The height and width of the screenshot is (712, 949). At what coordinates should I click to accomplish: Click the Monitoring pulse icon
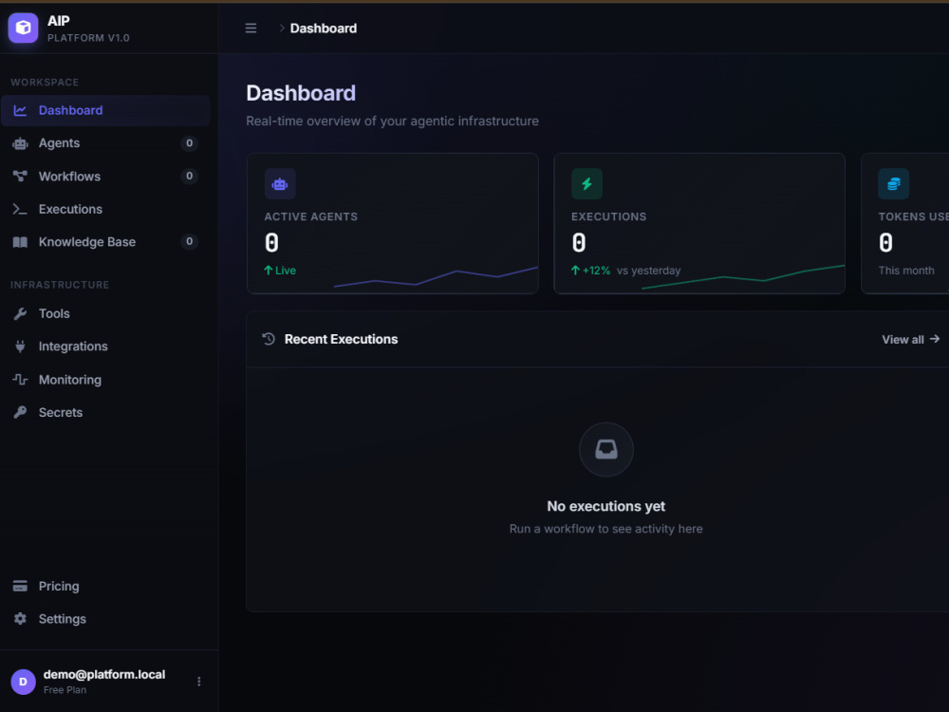click(20, 380)
